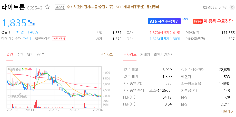Click the volume bar chart below price chart
The width and height of the screenshot is (236, 117).
[x=54, y=104]
